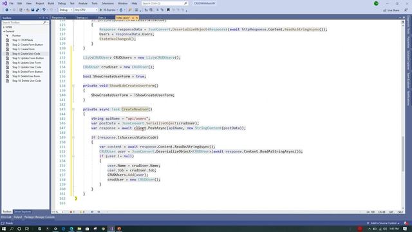This screenshot has height=232, width=412.
Task: Open File Explorer from taskbar
Action: coord(79,229)
